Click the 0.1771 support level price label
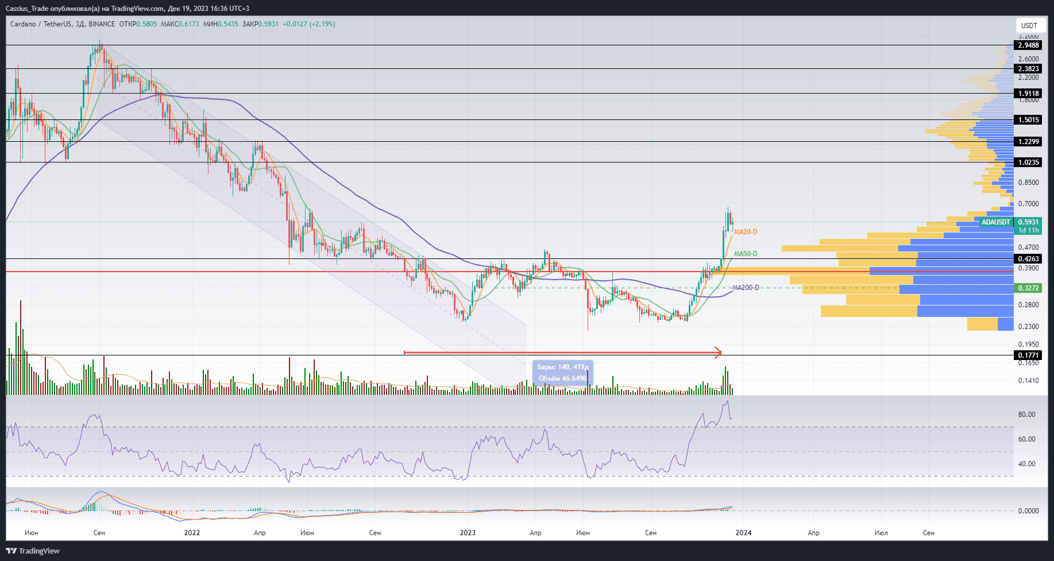This screenshot has width=1054, height=561. coord(1028,355)
